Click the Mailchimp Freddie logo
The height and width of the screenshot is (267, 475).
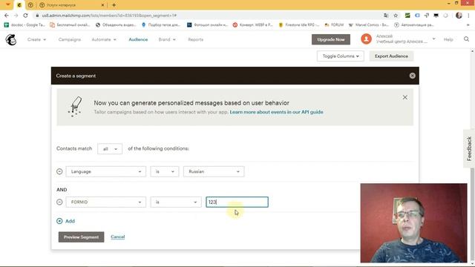pos(11,39)
